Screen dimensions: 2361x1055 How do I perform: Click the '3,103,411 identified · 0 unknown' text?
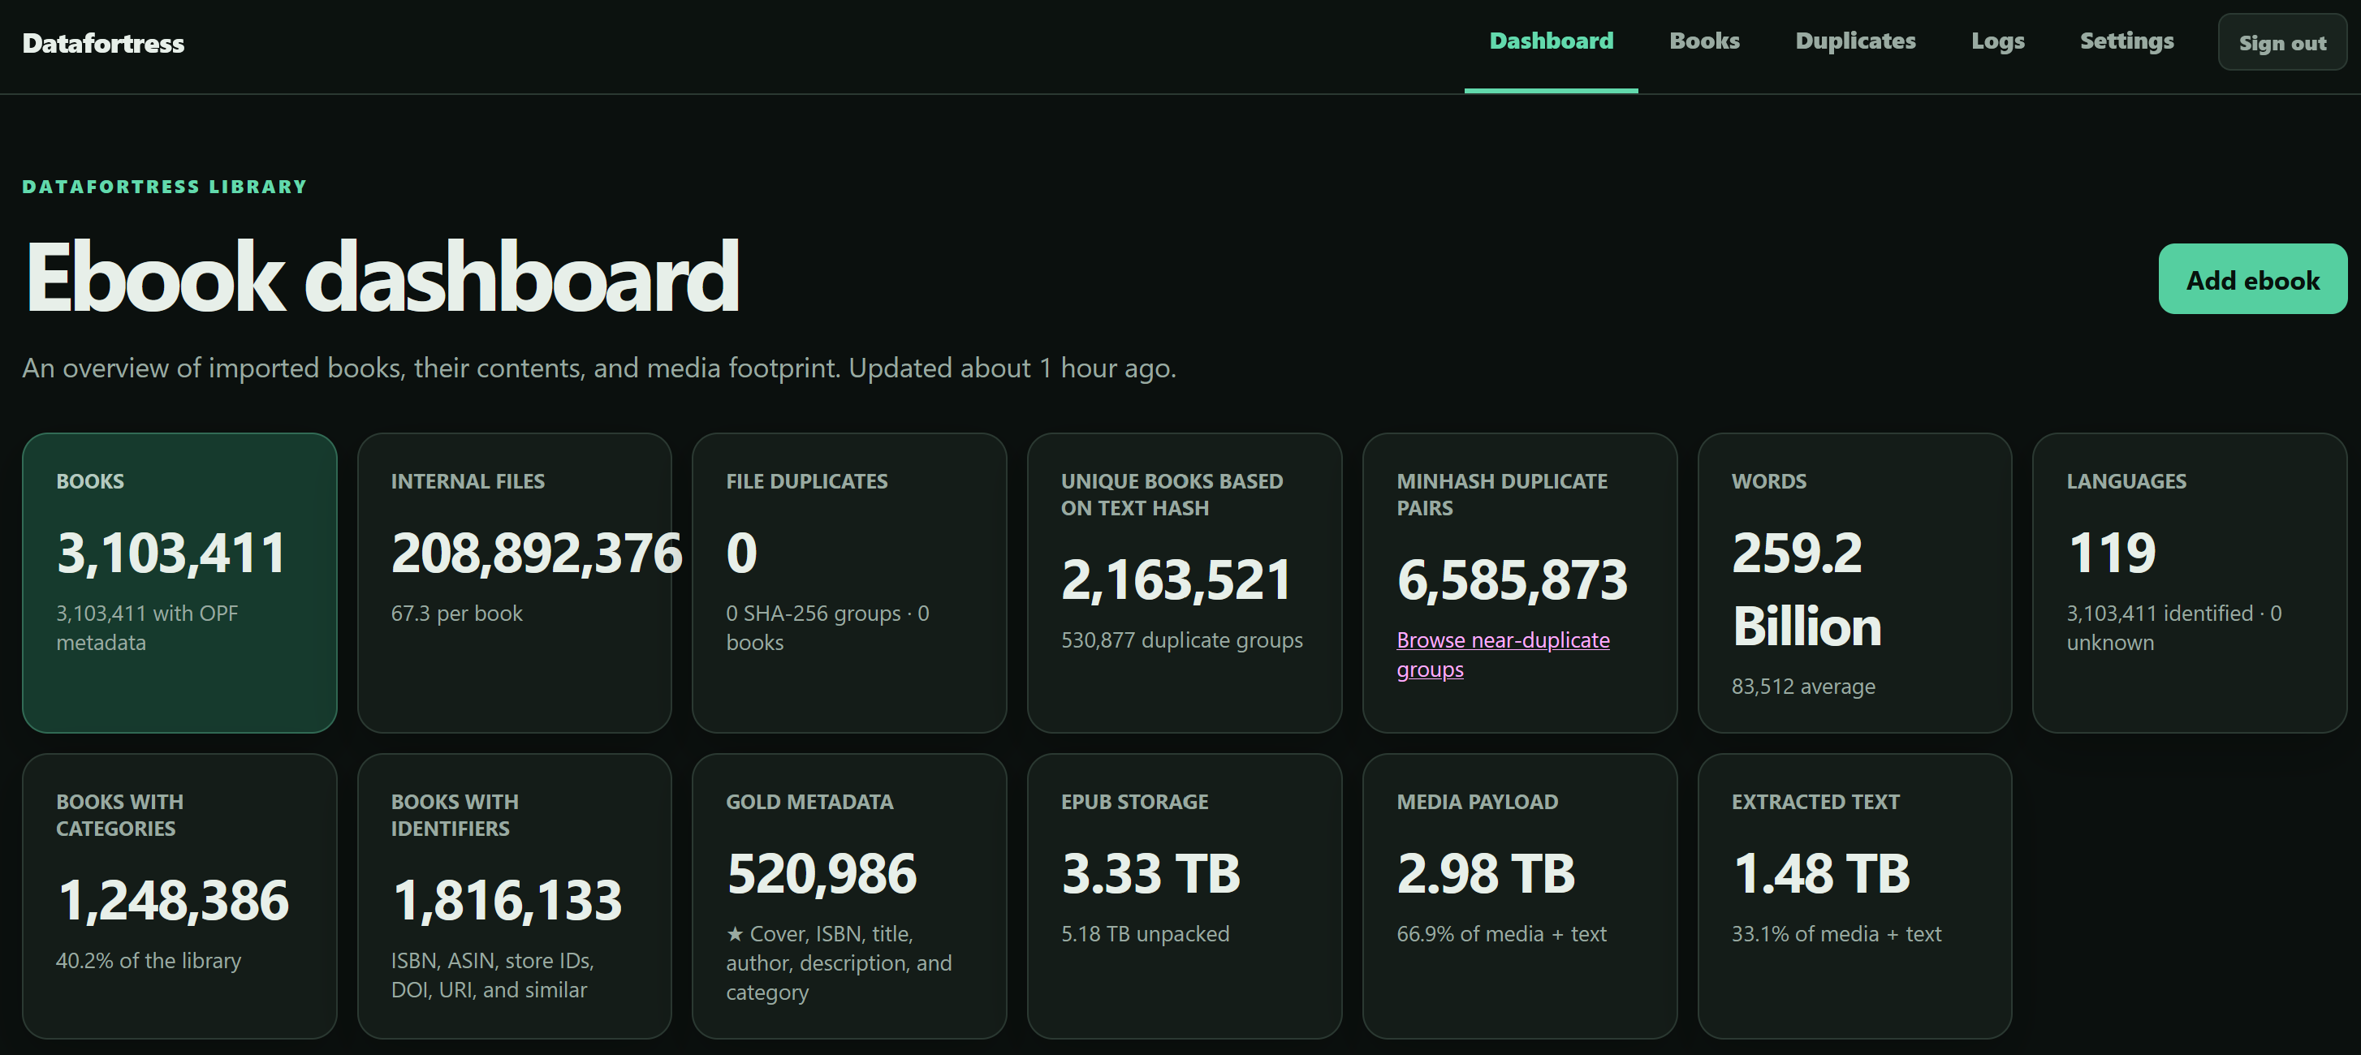click(2174, 627)
